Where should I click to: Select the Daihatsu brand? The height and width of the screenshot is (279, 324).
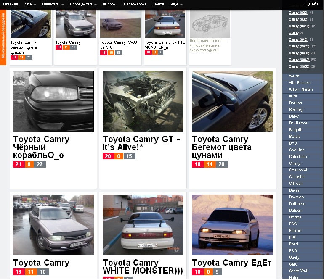point(303,204)
